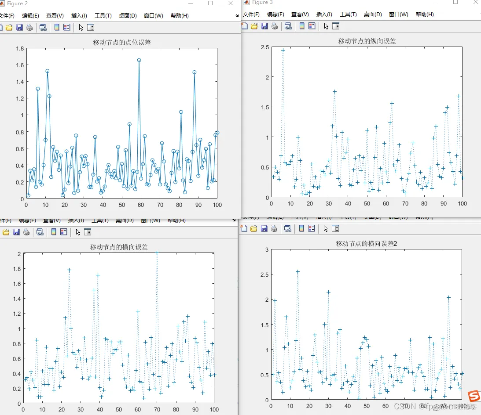Select plot title 移动节点的横向误差2
The width and height of the screenshot is (481, 415).
[x=366, y=244]
